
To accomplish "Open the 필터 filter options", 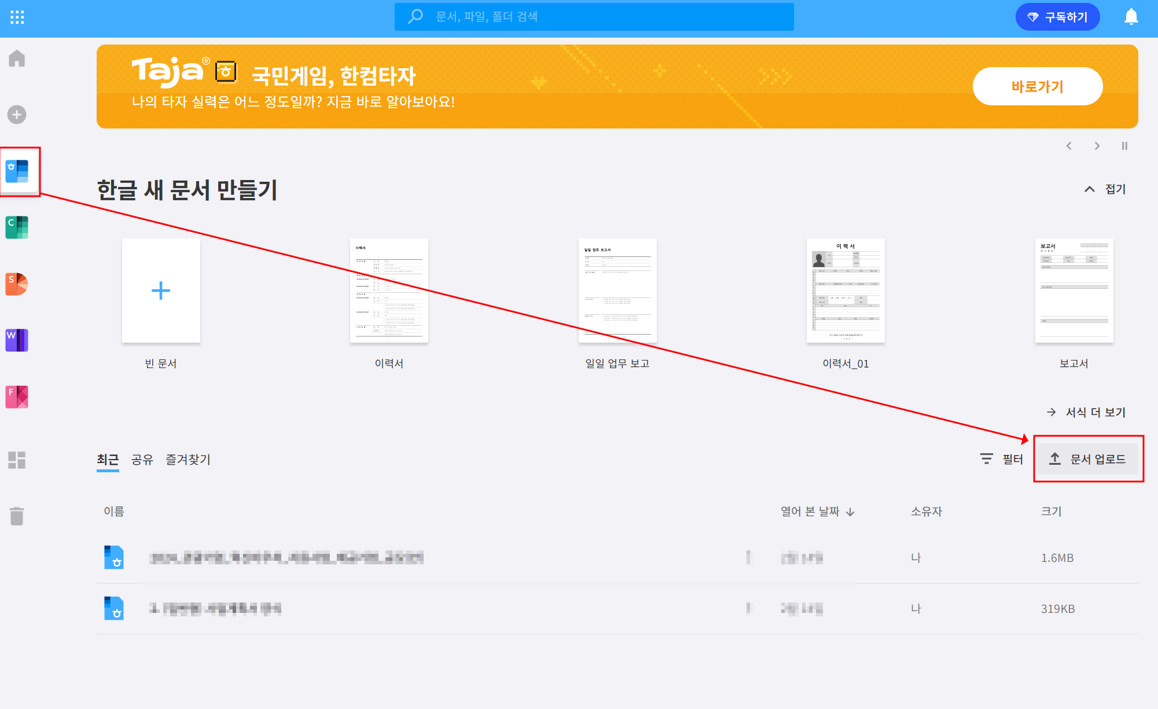I will [x=1002, y=459].
